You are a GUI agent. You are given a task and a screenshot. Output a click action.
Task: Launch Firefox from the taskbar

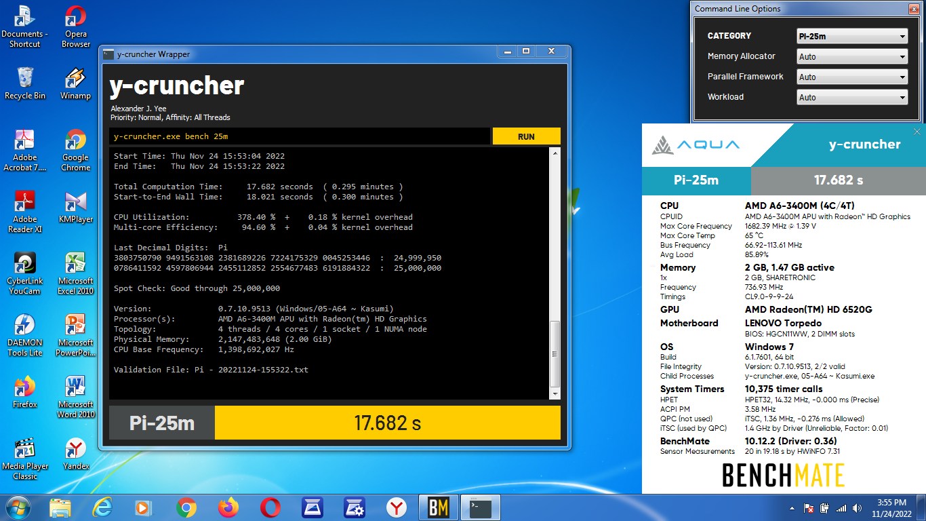pyautogui.click(x=228, y=507)
